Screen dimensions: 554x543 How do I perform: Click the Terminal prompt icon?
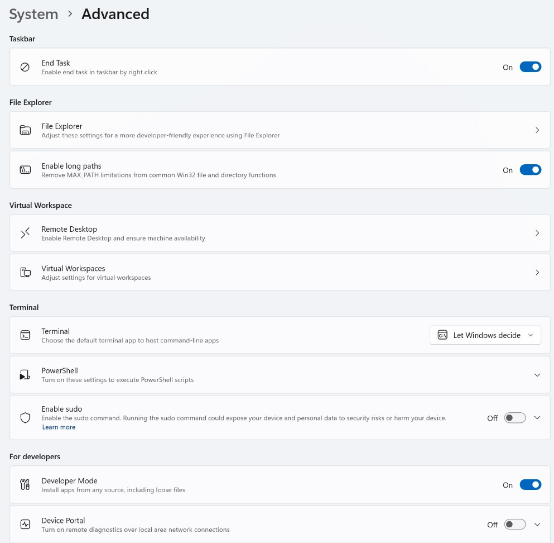tap(25, 335)
